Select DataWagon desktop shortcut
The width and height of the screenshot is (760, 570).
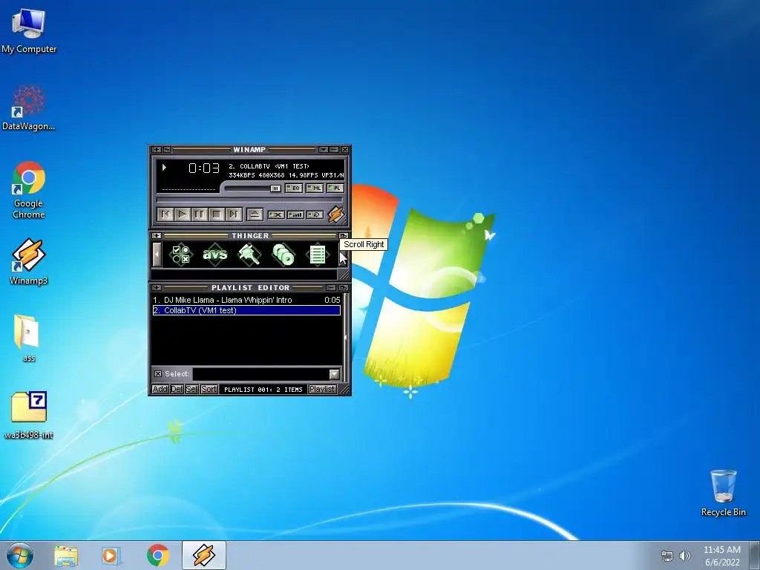coord(29,108)
